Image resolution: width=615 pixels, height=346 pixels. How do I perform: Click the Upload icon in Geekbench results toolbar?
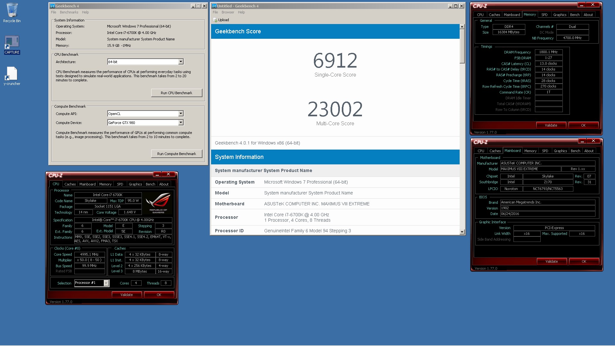[x=215, y=20]
